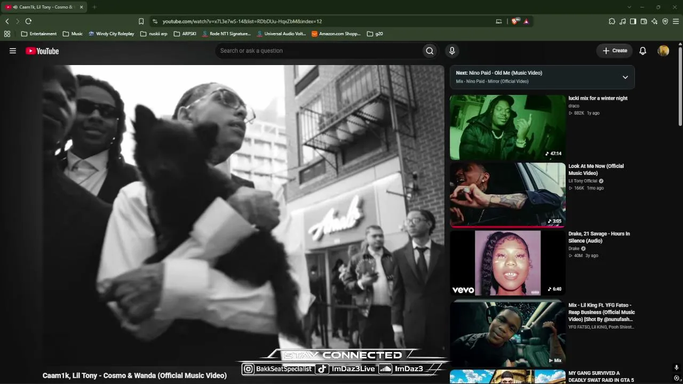683x384 pixels.
Task: Open the draco channel name
Action: pyautogui.click(x=574, y=106)
